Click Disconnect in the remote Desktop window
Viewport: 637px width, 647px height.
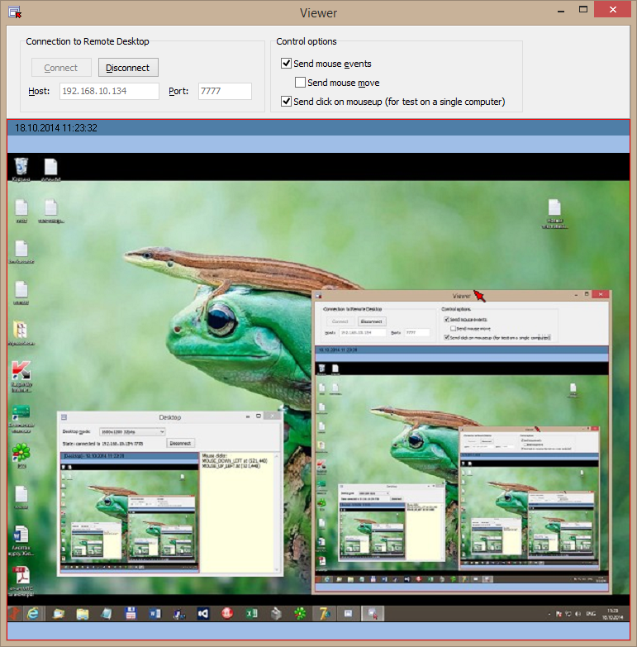pos(180,443)
